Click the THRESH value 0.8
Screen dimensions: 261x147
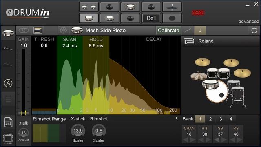coord(44,45)
